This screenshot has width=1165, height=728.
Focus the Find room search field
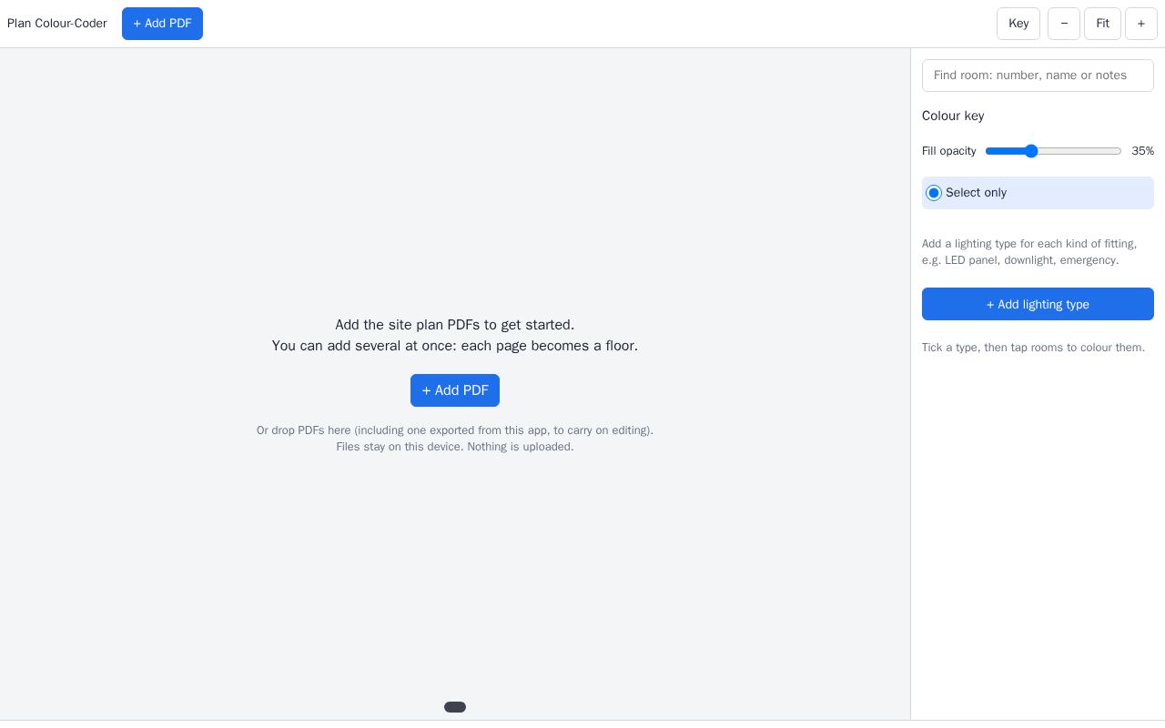tap(1038, 76)
